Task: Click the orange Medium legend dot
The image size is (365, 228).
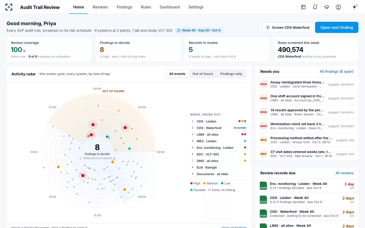Action: [x=204, y=183]
